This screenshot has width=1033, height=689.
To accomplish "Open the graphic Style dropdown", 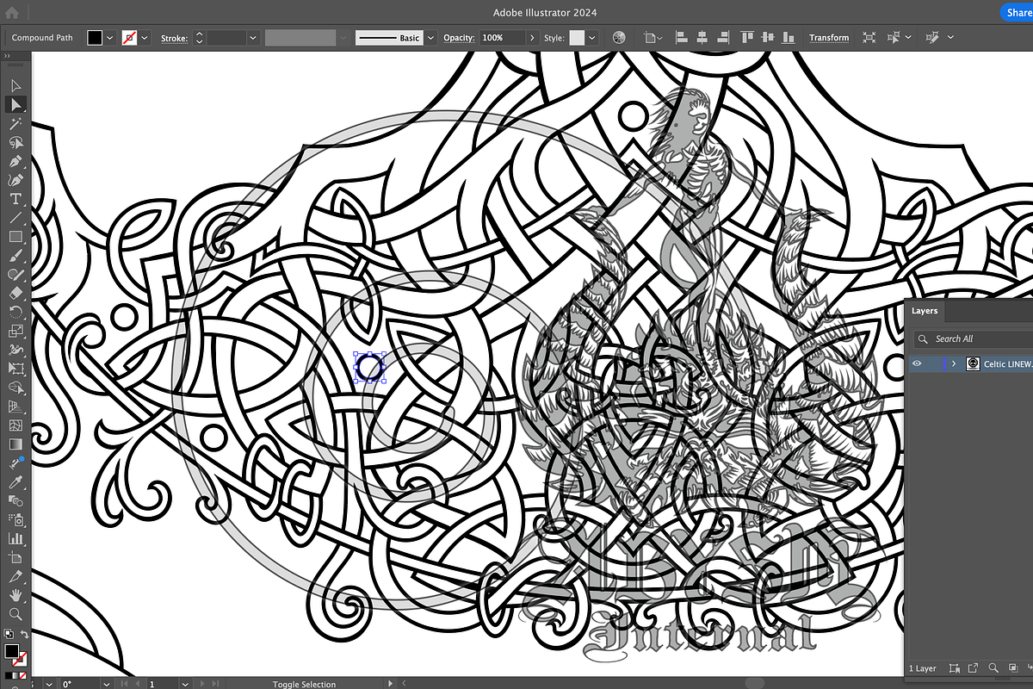I will pyautogui.click(x=593, y=38).
